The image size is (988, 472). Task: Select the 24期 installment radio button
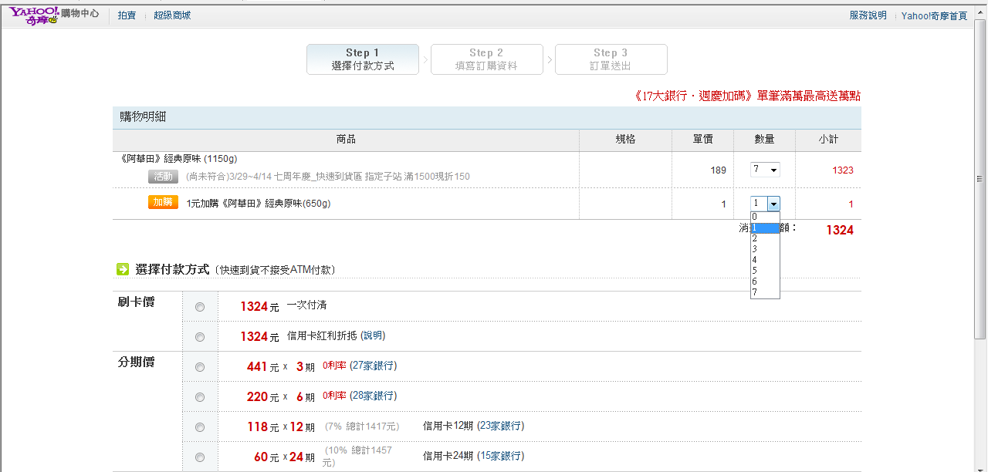click(200, 457)
